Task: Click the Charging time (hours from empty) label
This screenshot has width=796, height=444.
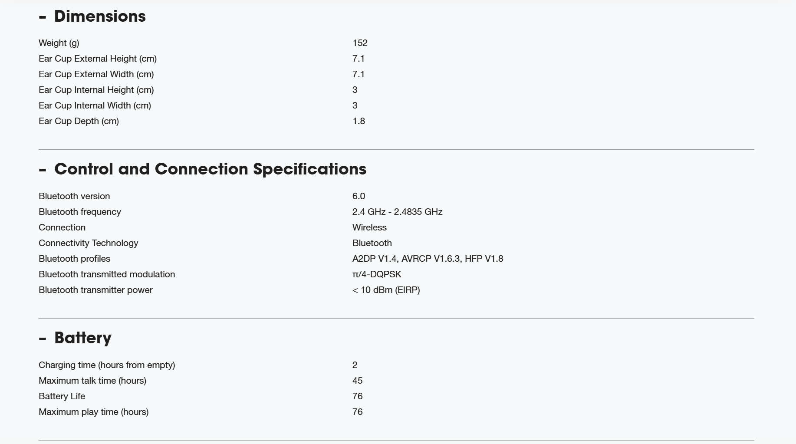Action: pyautogui.click(x=107, y=365)
